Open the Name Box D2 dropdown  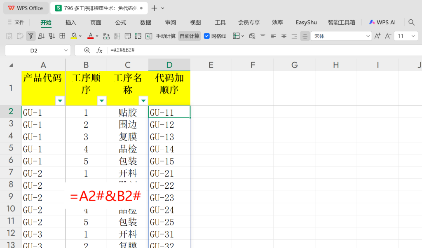(x=66, y=50)
